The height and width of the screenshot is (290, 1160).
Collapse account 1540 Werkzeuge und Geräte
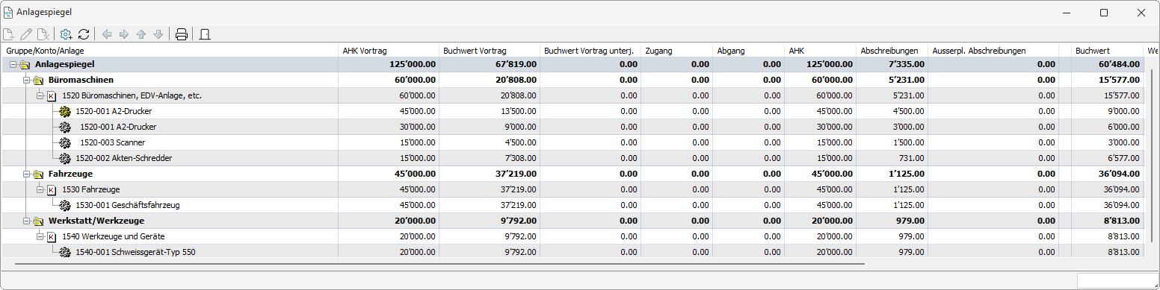pyautogui.click(x=40, y=236)
